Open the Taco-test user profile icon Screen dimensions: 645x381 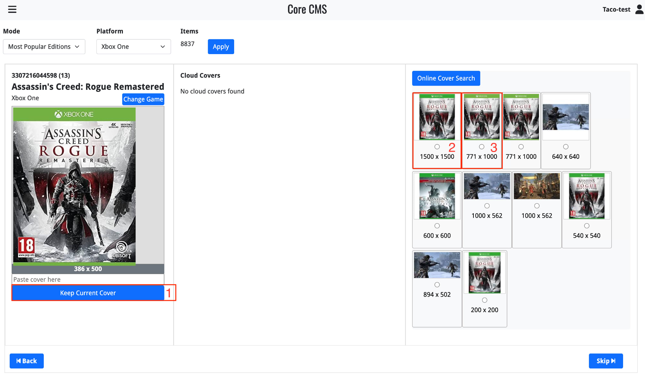pyautogui.click(x=639, y=9)
